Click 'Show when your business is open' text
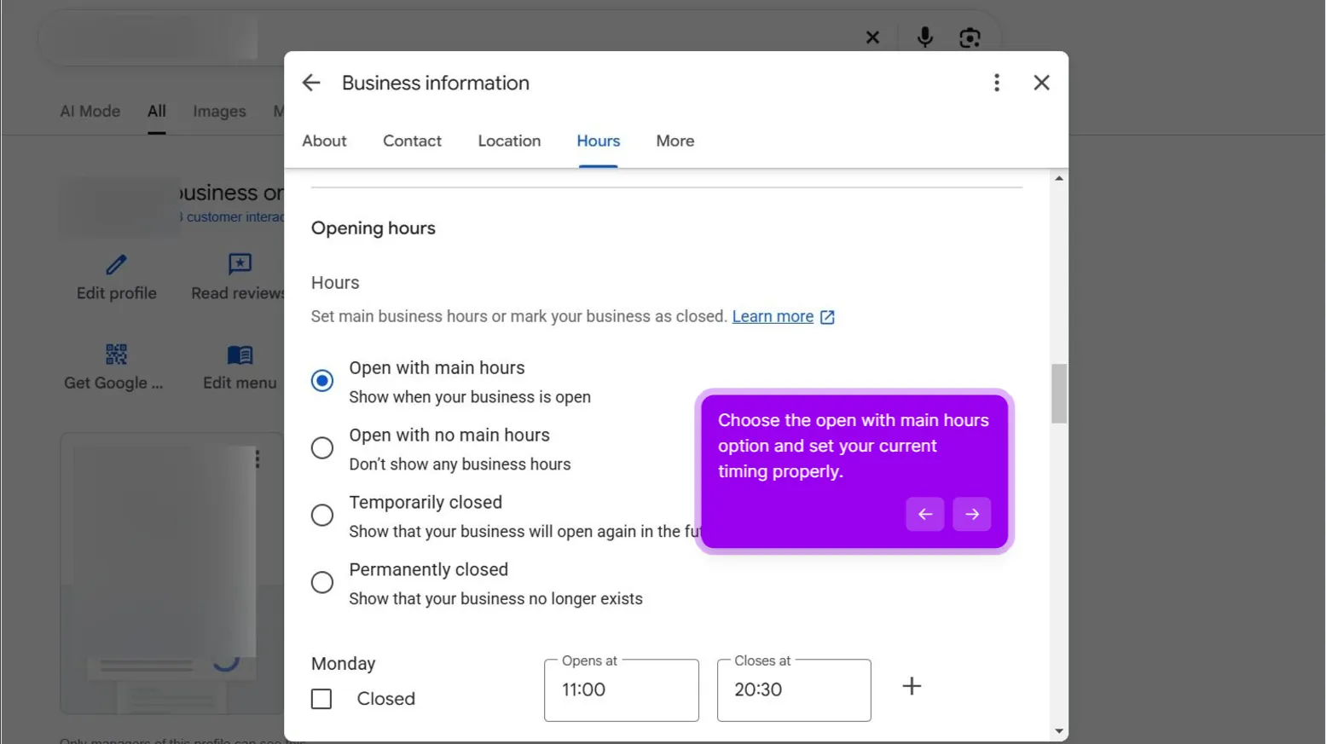Image resolution: width=1326 pixels, height=744 pixels. point(470,397)
